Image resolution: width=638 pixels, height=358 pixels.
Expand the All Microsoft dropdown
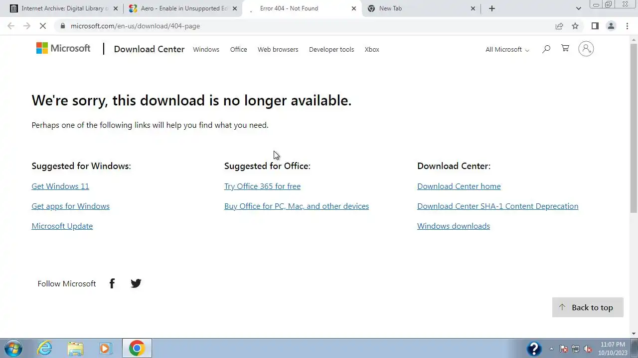pos(507,49)
